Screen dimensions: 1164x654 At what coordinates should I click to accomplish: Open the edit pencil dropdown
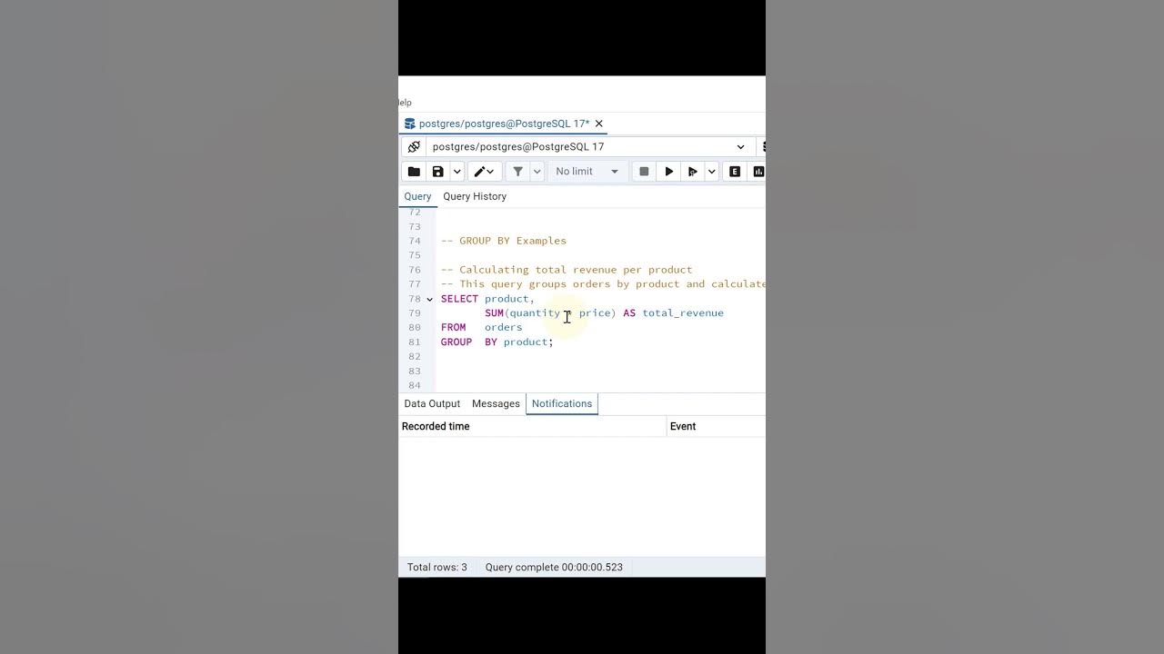pos(484,172)
